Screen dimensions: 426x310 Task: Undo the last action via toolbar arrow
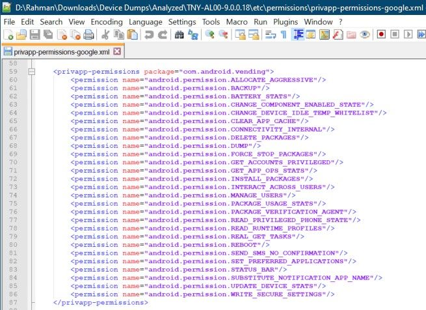(x=149, y=35)
